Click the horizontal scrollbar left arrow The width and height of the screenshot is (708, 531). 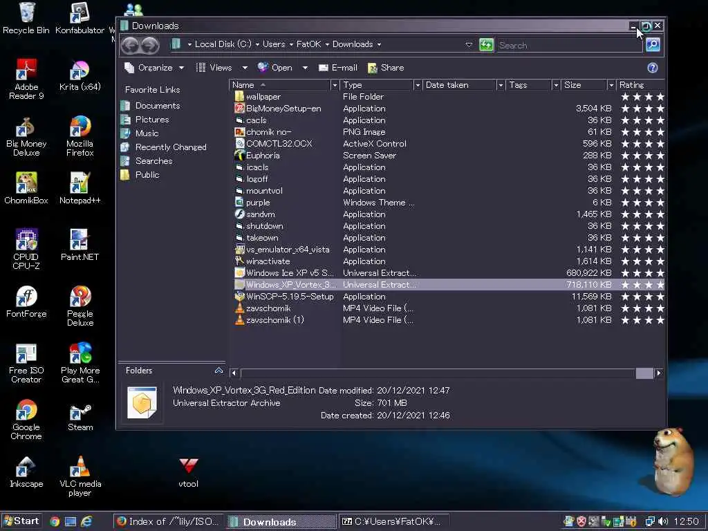point(234,373)
